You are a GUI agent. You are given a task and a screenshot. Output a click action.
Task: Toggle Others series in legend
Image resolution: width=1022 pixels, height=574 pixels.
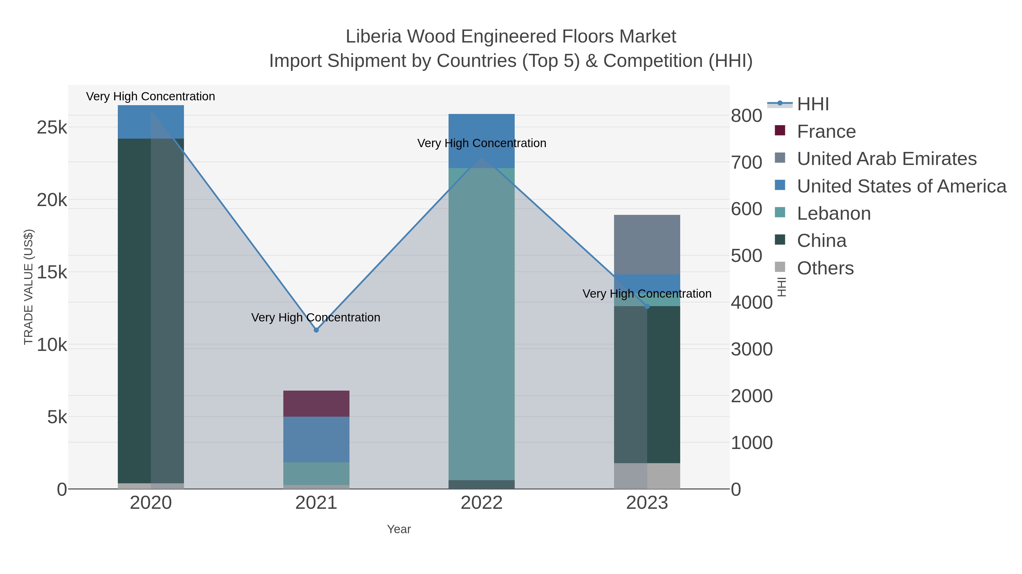point(814,268)
